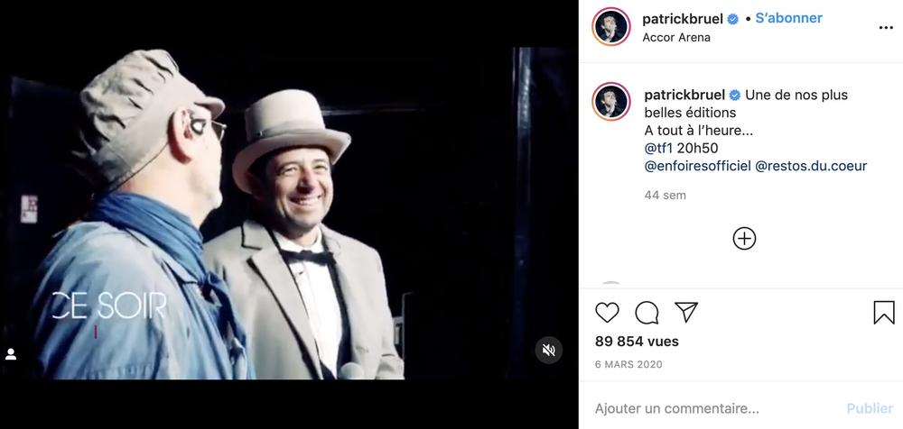Unmute the video sound
This screenshot has width=903, height=429.
(548, 350)
